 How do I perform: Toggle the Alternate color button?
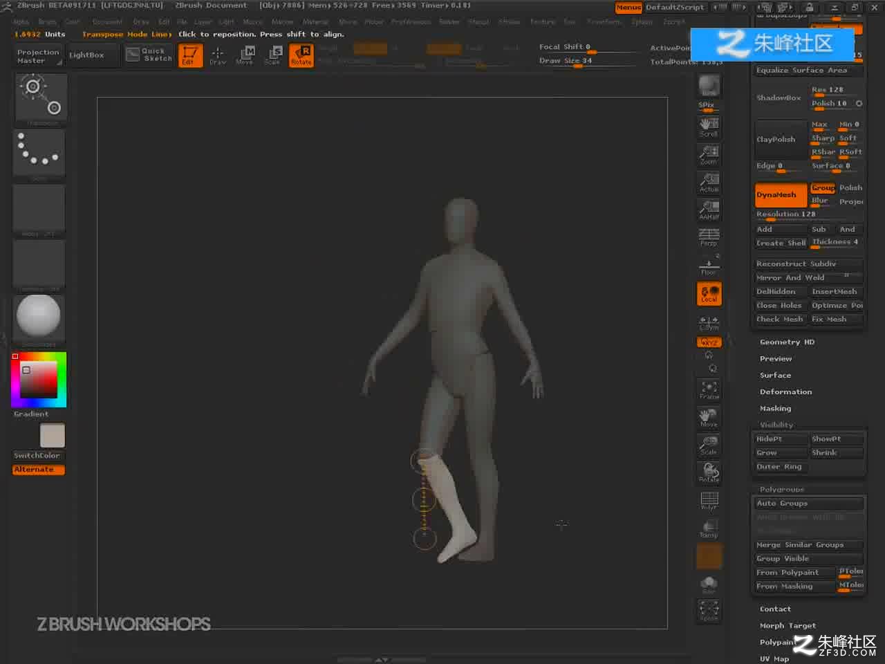tap(39, 470)
